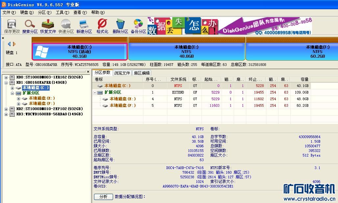This screenshot has width=338, height=203.
Task: Select the 本地磁盘(E:) block in disk map
Action: pos(186,51)
